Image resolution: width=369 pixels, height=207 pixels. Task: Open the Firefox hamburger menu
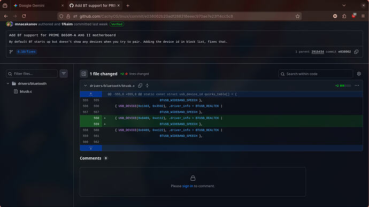[363, 16]
